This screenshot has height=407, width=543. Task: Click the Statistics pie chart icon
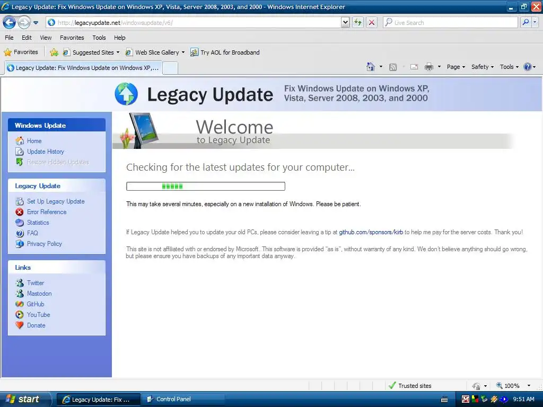click(20, 223)
